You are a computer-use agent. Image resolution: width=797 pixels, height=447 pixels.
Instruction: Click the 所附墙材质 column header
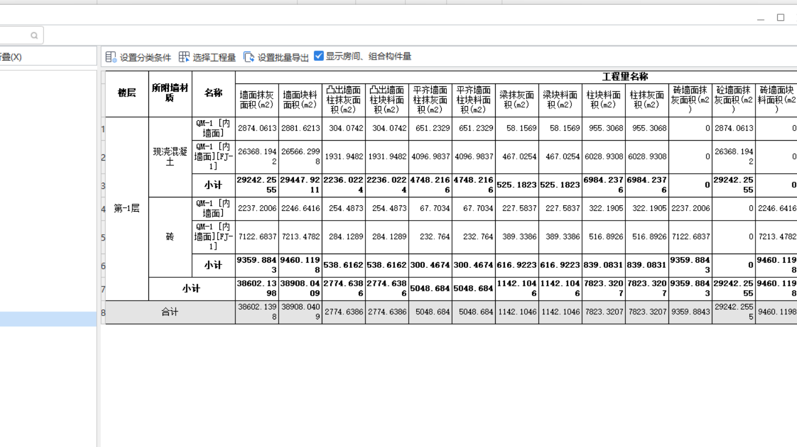(170, 94)
